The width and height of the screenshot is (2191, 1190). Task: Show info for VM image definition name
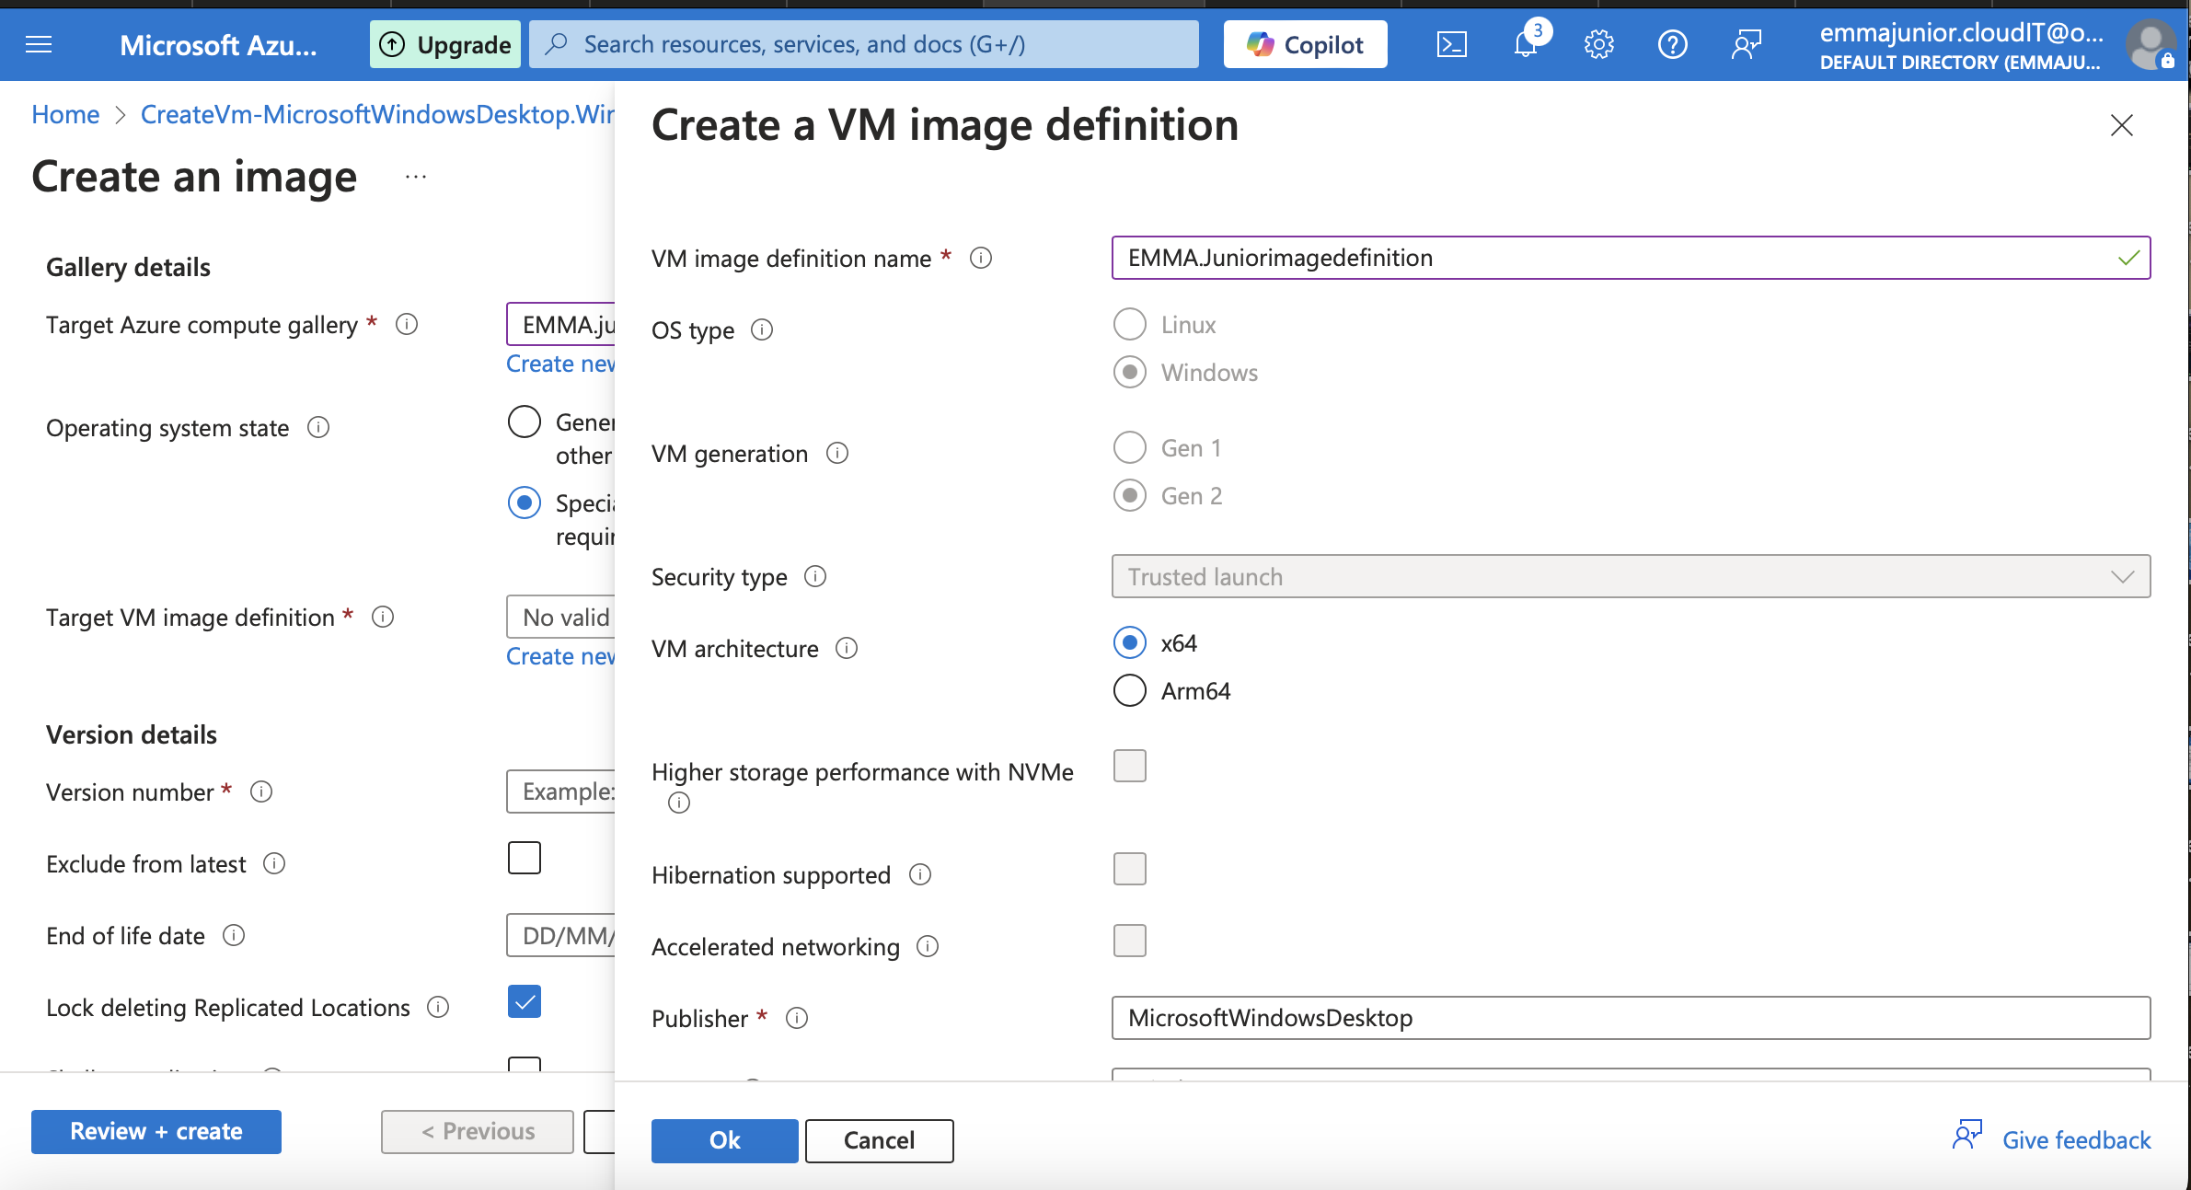click(x=981, y=259)
